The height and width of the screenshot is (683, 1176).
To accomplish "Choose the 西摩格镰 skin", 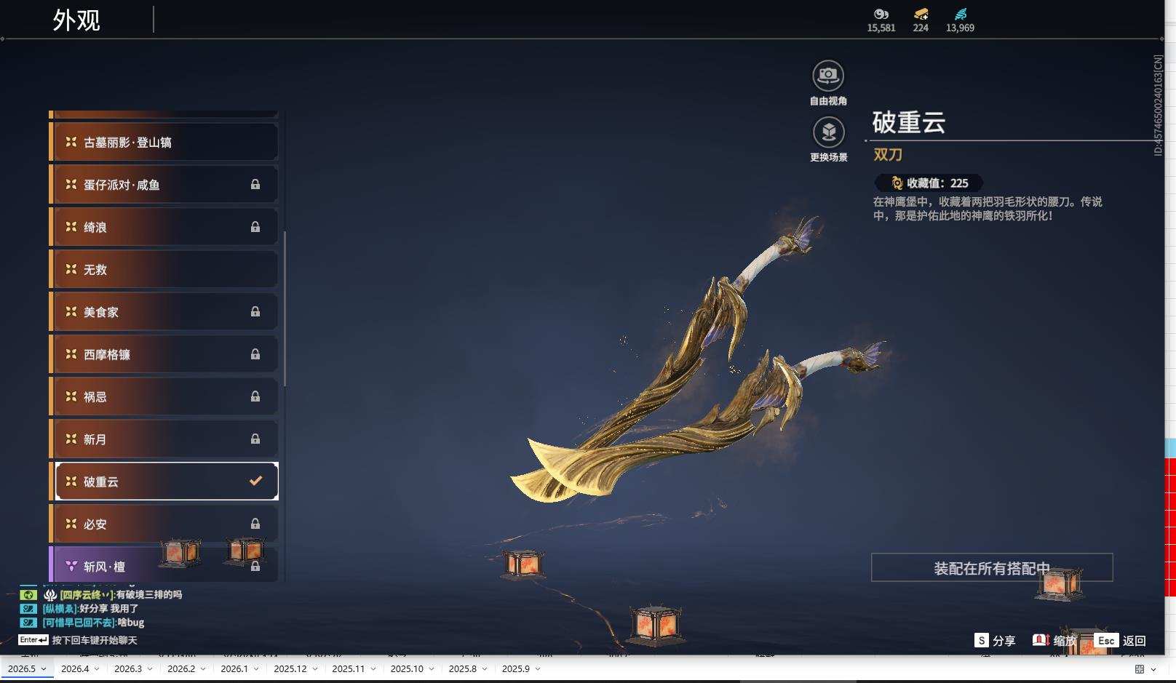I will coord(164,354).
